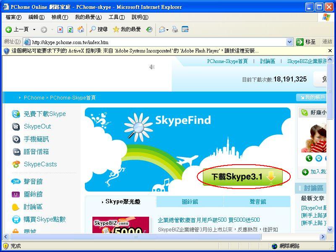Click the vertical scrollbar up arrow
Screen dimensions: 336x252
tap(330, 59)
